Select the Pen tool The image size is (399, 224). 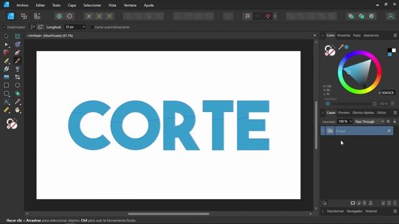coord(17,52)
